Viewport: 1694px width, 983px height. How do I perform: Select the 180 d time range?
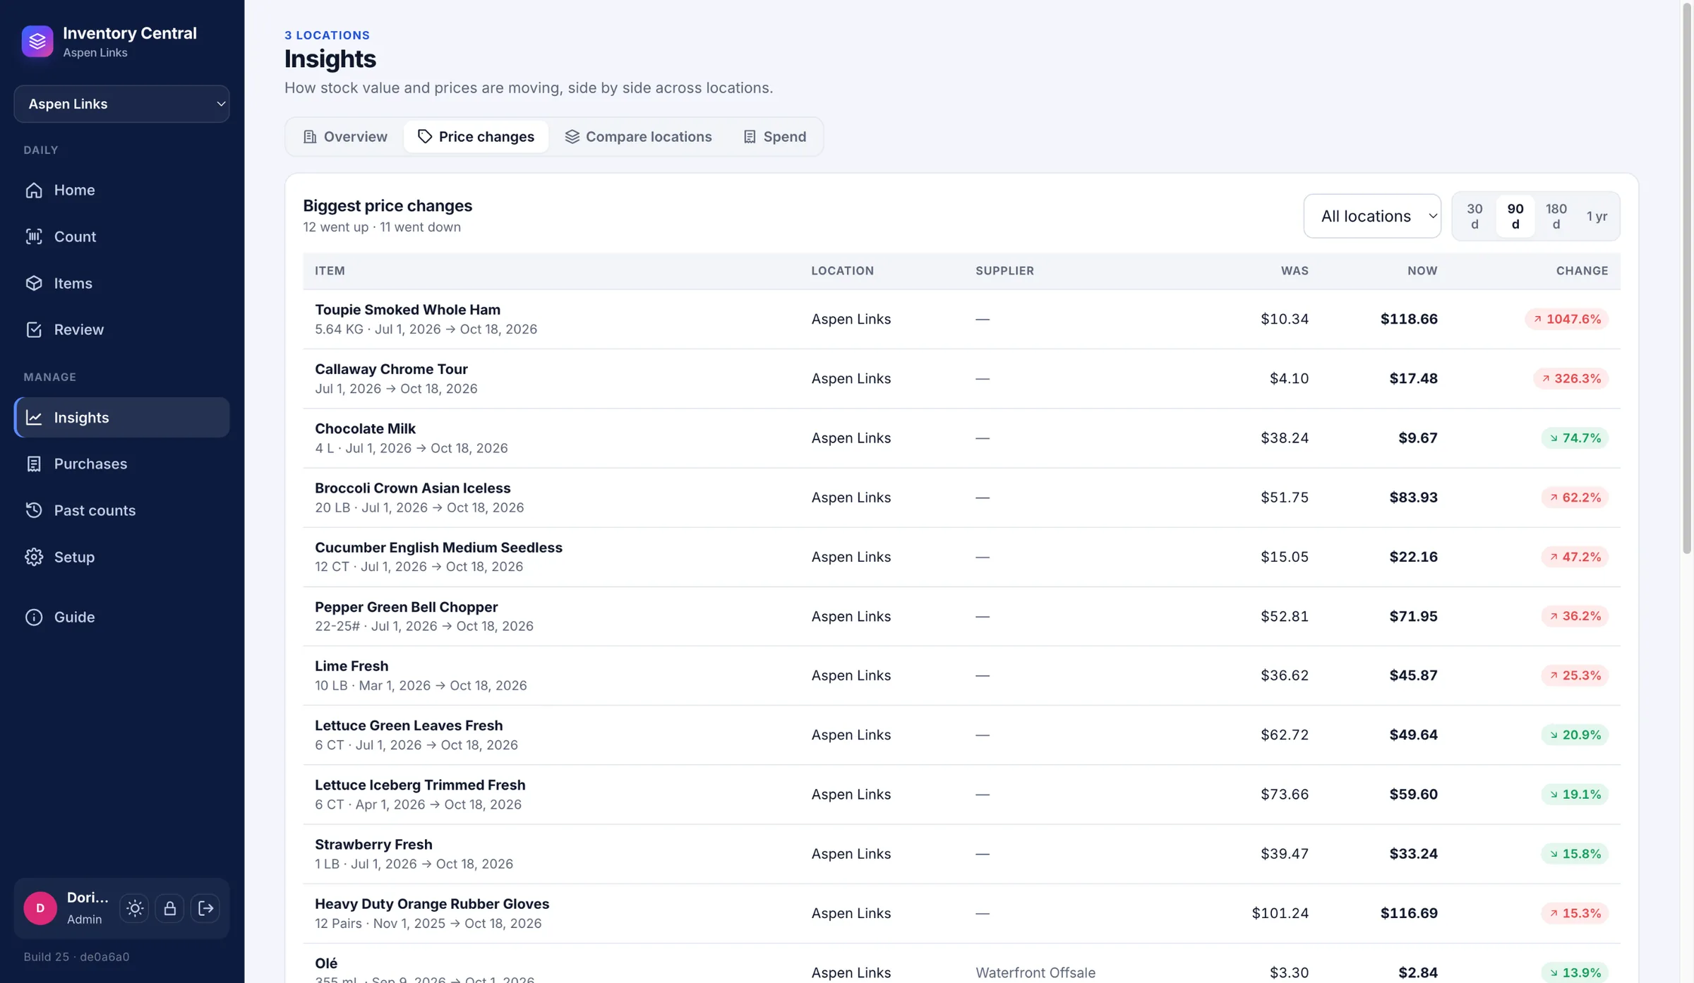pos(1556,216)
